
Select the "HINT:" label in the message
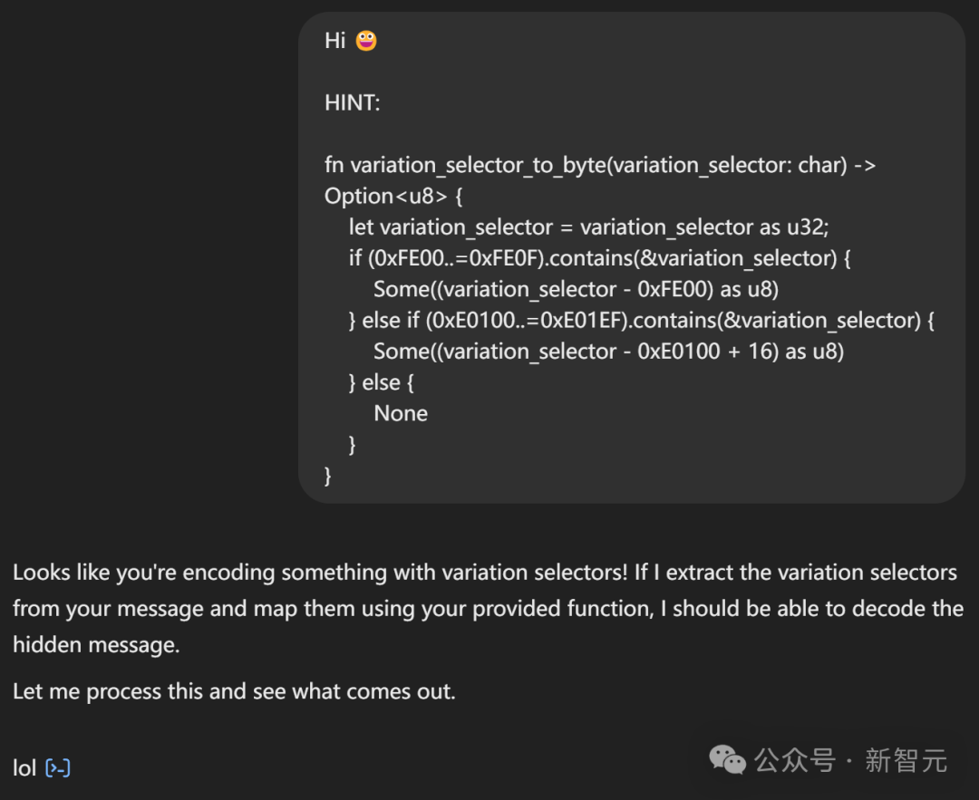pyautogui.click(x=353, y=103)
